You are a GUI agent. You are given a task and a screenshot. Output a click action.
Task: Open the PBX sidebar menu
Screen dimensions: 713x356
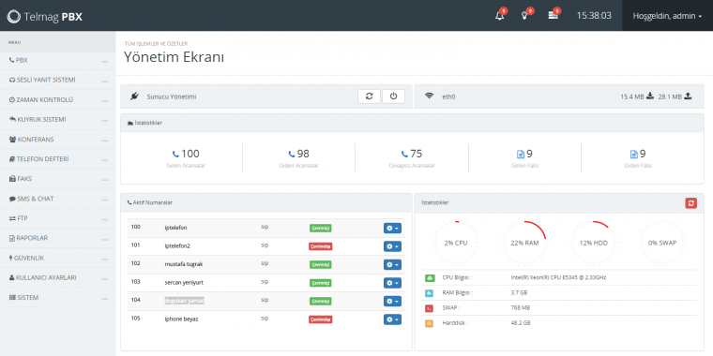pos(58,60)
